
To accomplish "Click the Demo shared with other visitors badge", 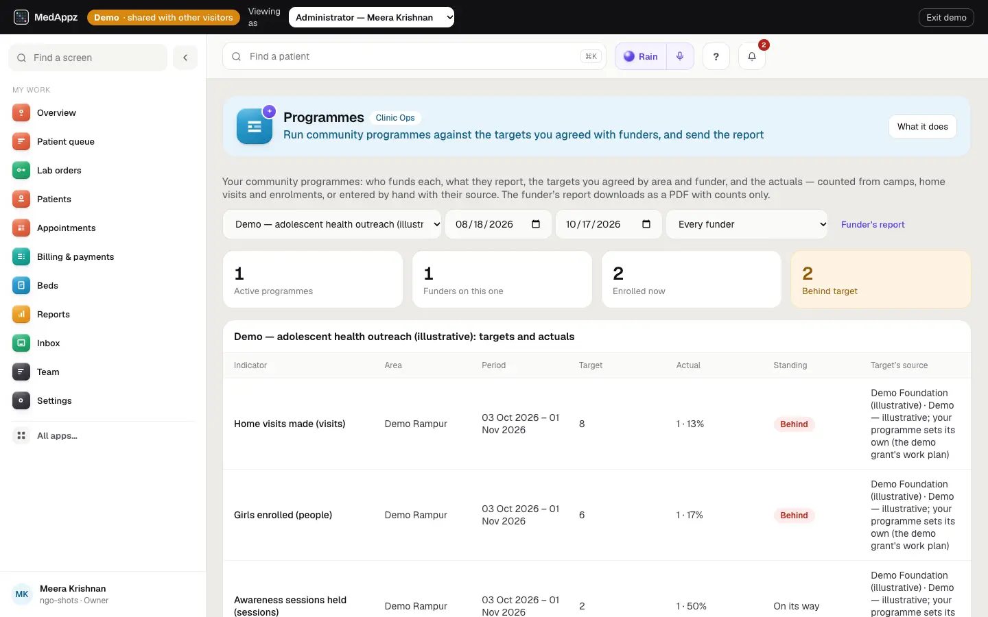I will point(163,17).
